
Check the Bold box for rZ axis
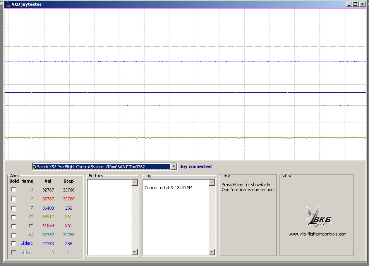pyautogui.click(x=14, y=236)
